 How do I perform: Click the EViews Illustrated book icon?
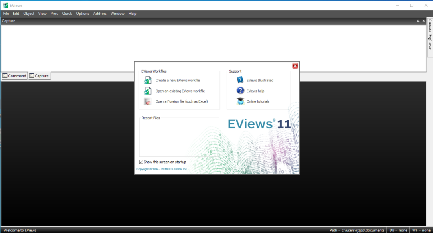[x=240, y=80]
